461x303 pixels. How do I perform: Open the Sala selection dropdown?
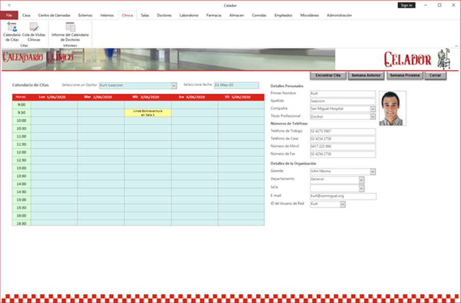(x=361, y=187)
